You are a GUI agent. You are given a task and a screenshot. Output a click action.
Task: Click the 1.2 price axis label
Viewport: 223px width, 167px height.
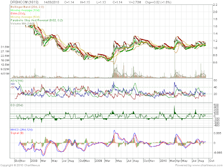215,41
